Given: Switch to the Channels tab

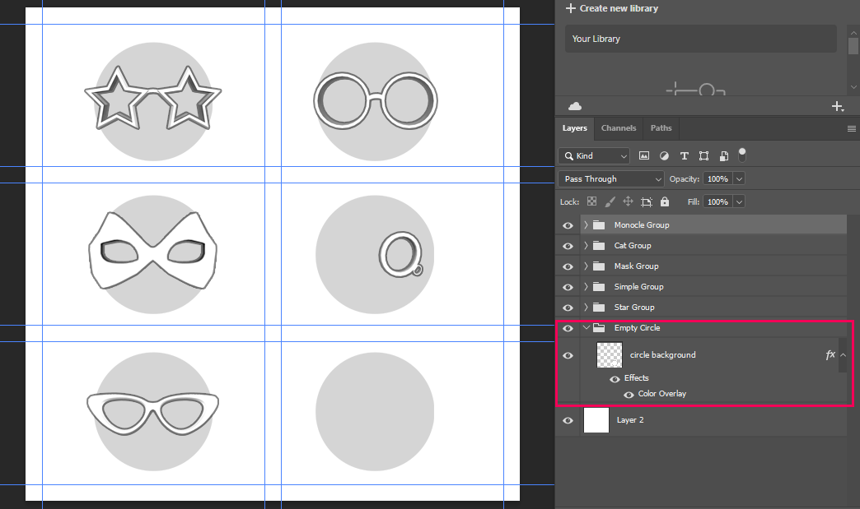Looking at the screenshot, I should pos(619,128).
